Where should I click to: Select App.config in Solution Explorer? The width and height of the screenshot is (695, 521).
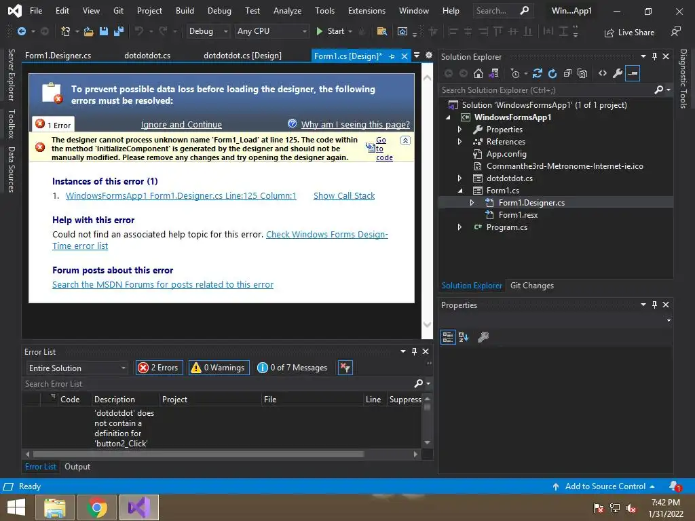pos(506,154)
